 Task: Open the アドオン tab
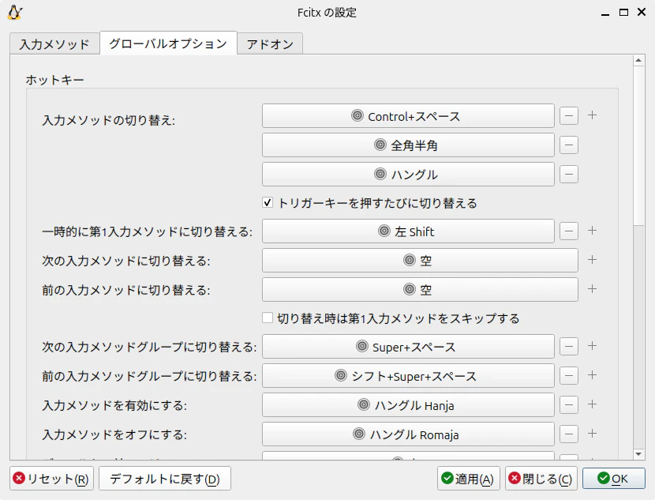(x=270, y=44)
